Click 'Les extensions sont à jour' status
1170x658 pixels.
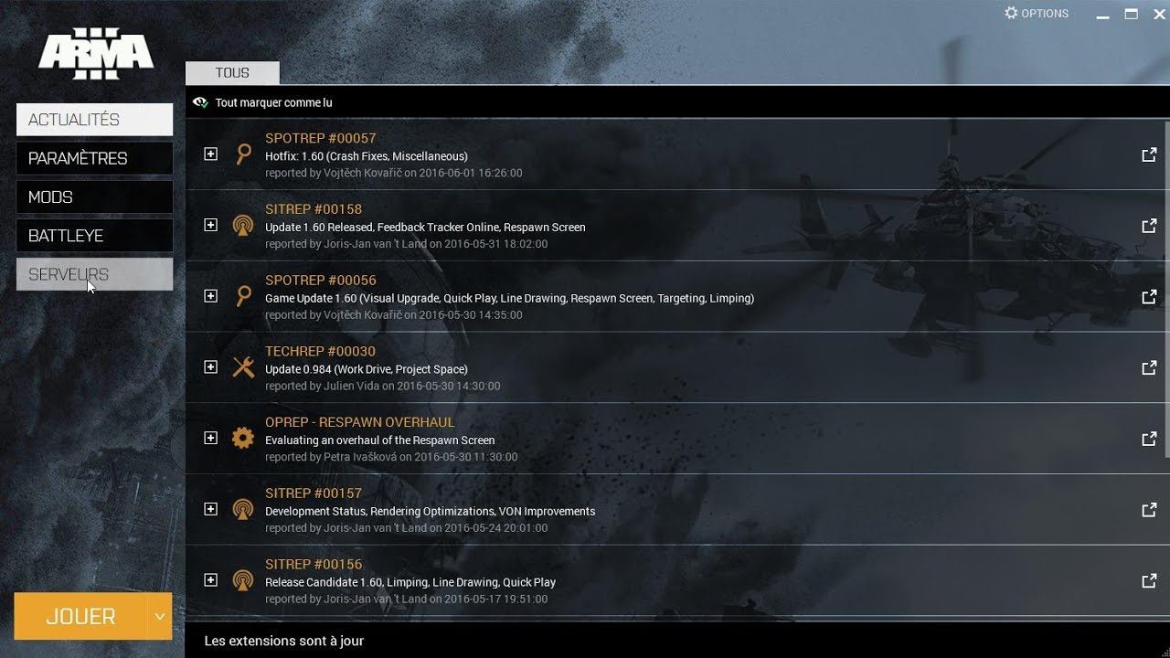[284, 641]
